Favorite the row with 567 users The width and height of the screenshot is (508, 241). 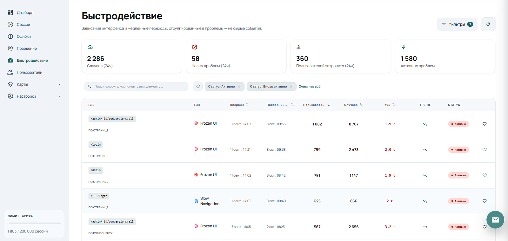(485, 227)
